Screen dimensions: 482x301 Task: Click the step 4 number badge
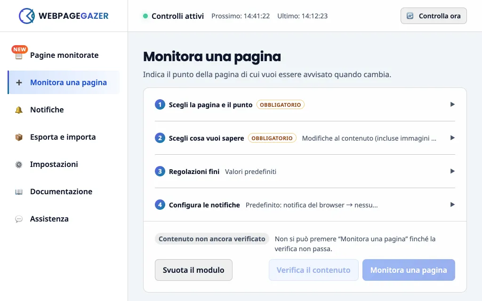(160, 205)
